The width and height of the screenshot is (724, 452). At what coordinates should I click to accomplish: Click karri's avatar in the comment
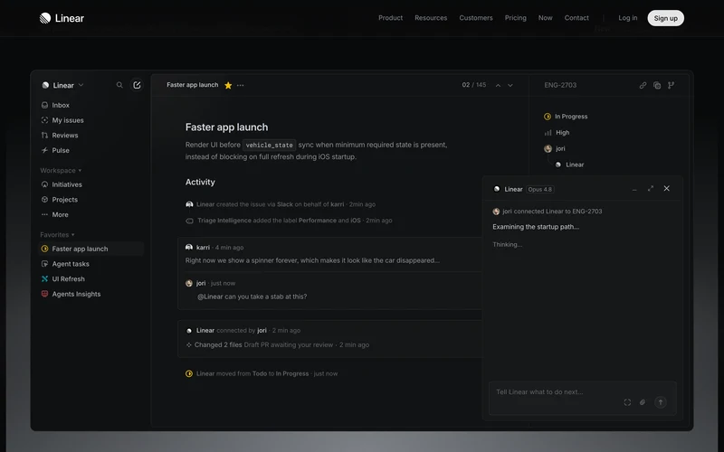point(189,248)
